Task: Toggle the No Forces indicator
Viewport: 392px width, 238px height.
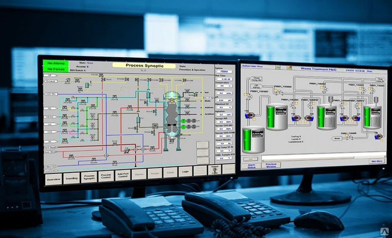Action: click(56, 69)
